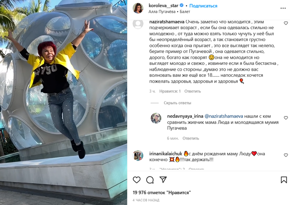Open naziratshamaeva's default avatar

138,24
